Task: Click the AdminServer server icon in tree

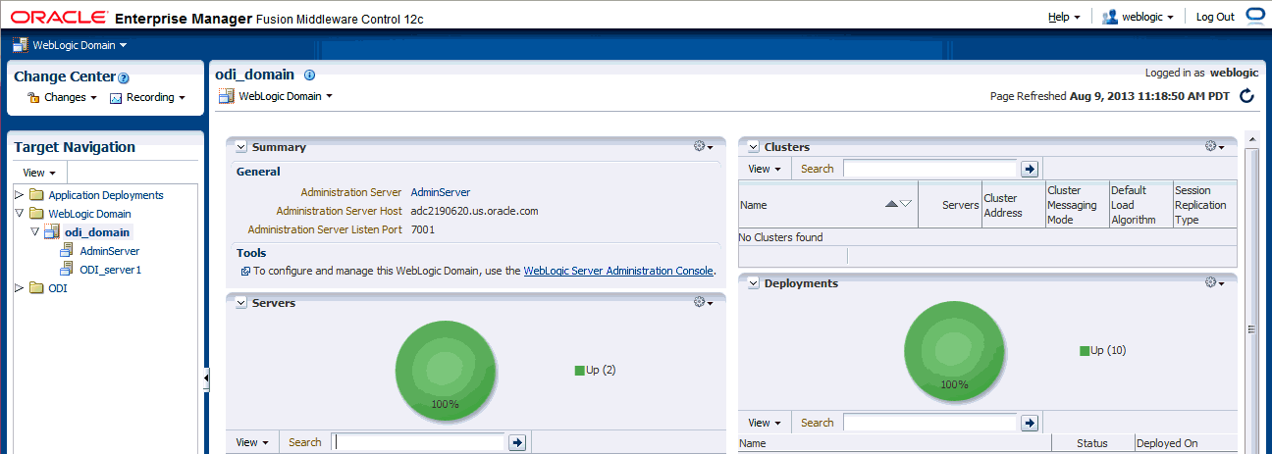Action: click(x=67, y=251)
